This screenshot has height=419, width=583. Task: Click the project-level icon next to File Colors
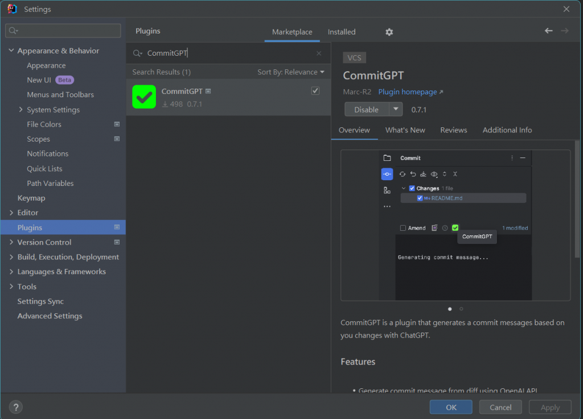(x=117, y=125)
